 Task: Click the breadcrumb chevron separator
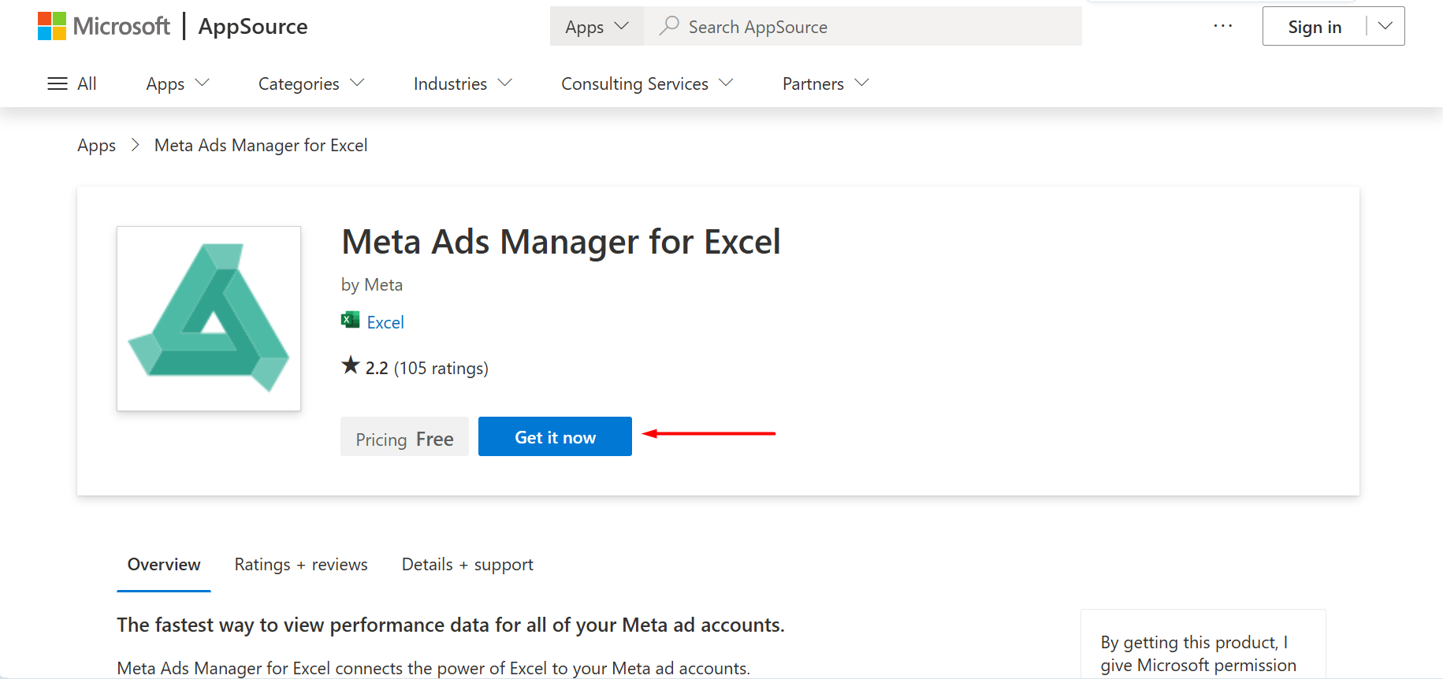click(x=136, y=145)
